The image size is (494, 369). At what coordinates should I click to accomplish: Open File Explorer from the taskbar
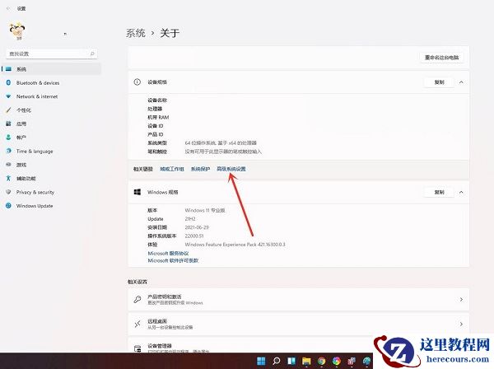tap(306, 361)
